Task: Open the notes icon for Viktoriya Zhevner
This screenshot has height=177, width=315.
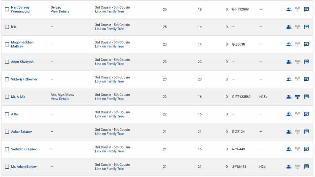Action: point(306,79)
